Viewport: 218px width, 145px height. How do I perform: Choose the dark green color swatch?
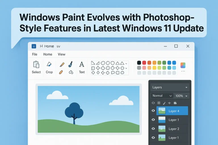click(x=164, y=63)
